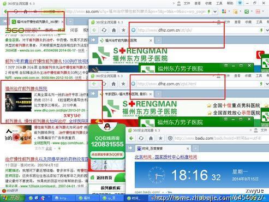This screenshot has width=269, height=202.
Task: Click back arrow in baidu.com browser window
Action: pos(131,138)
